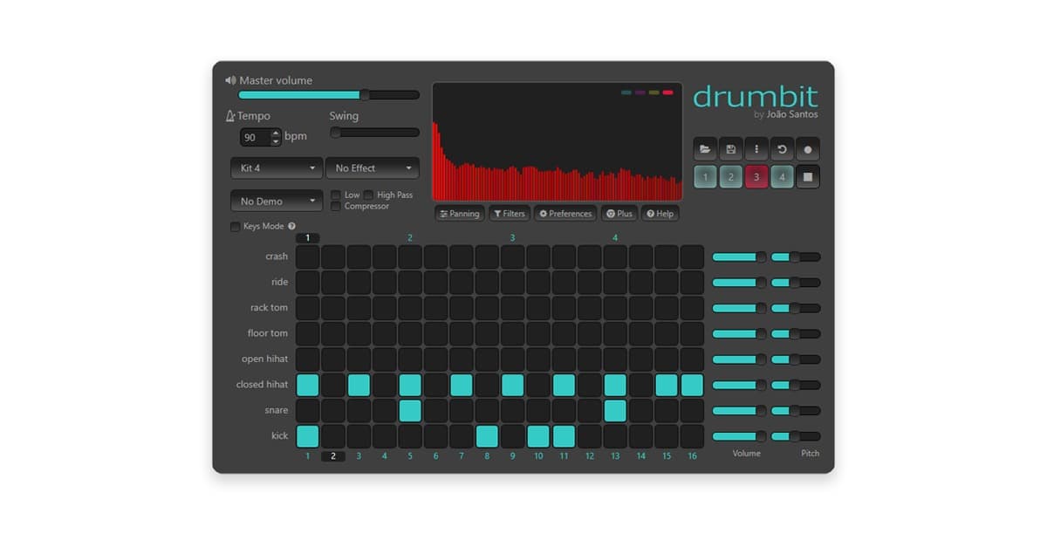This screenshot has height=547, width=1047.
Task: Reset the pattern with the undo icon
Action: (x=782, y=149)
